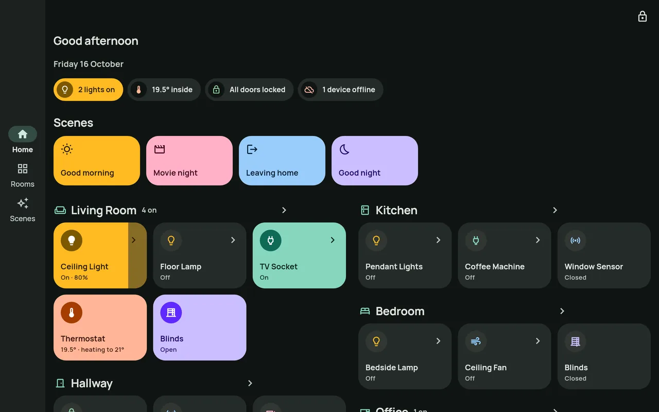This screenshot has width=659, height=412.
Task: Click the '19.5° inside' temperature chip
Action: pos(164,90)
